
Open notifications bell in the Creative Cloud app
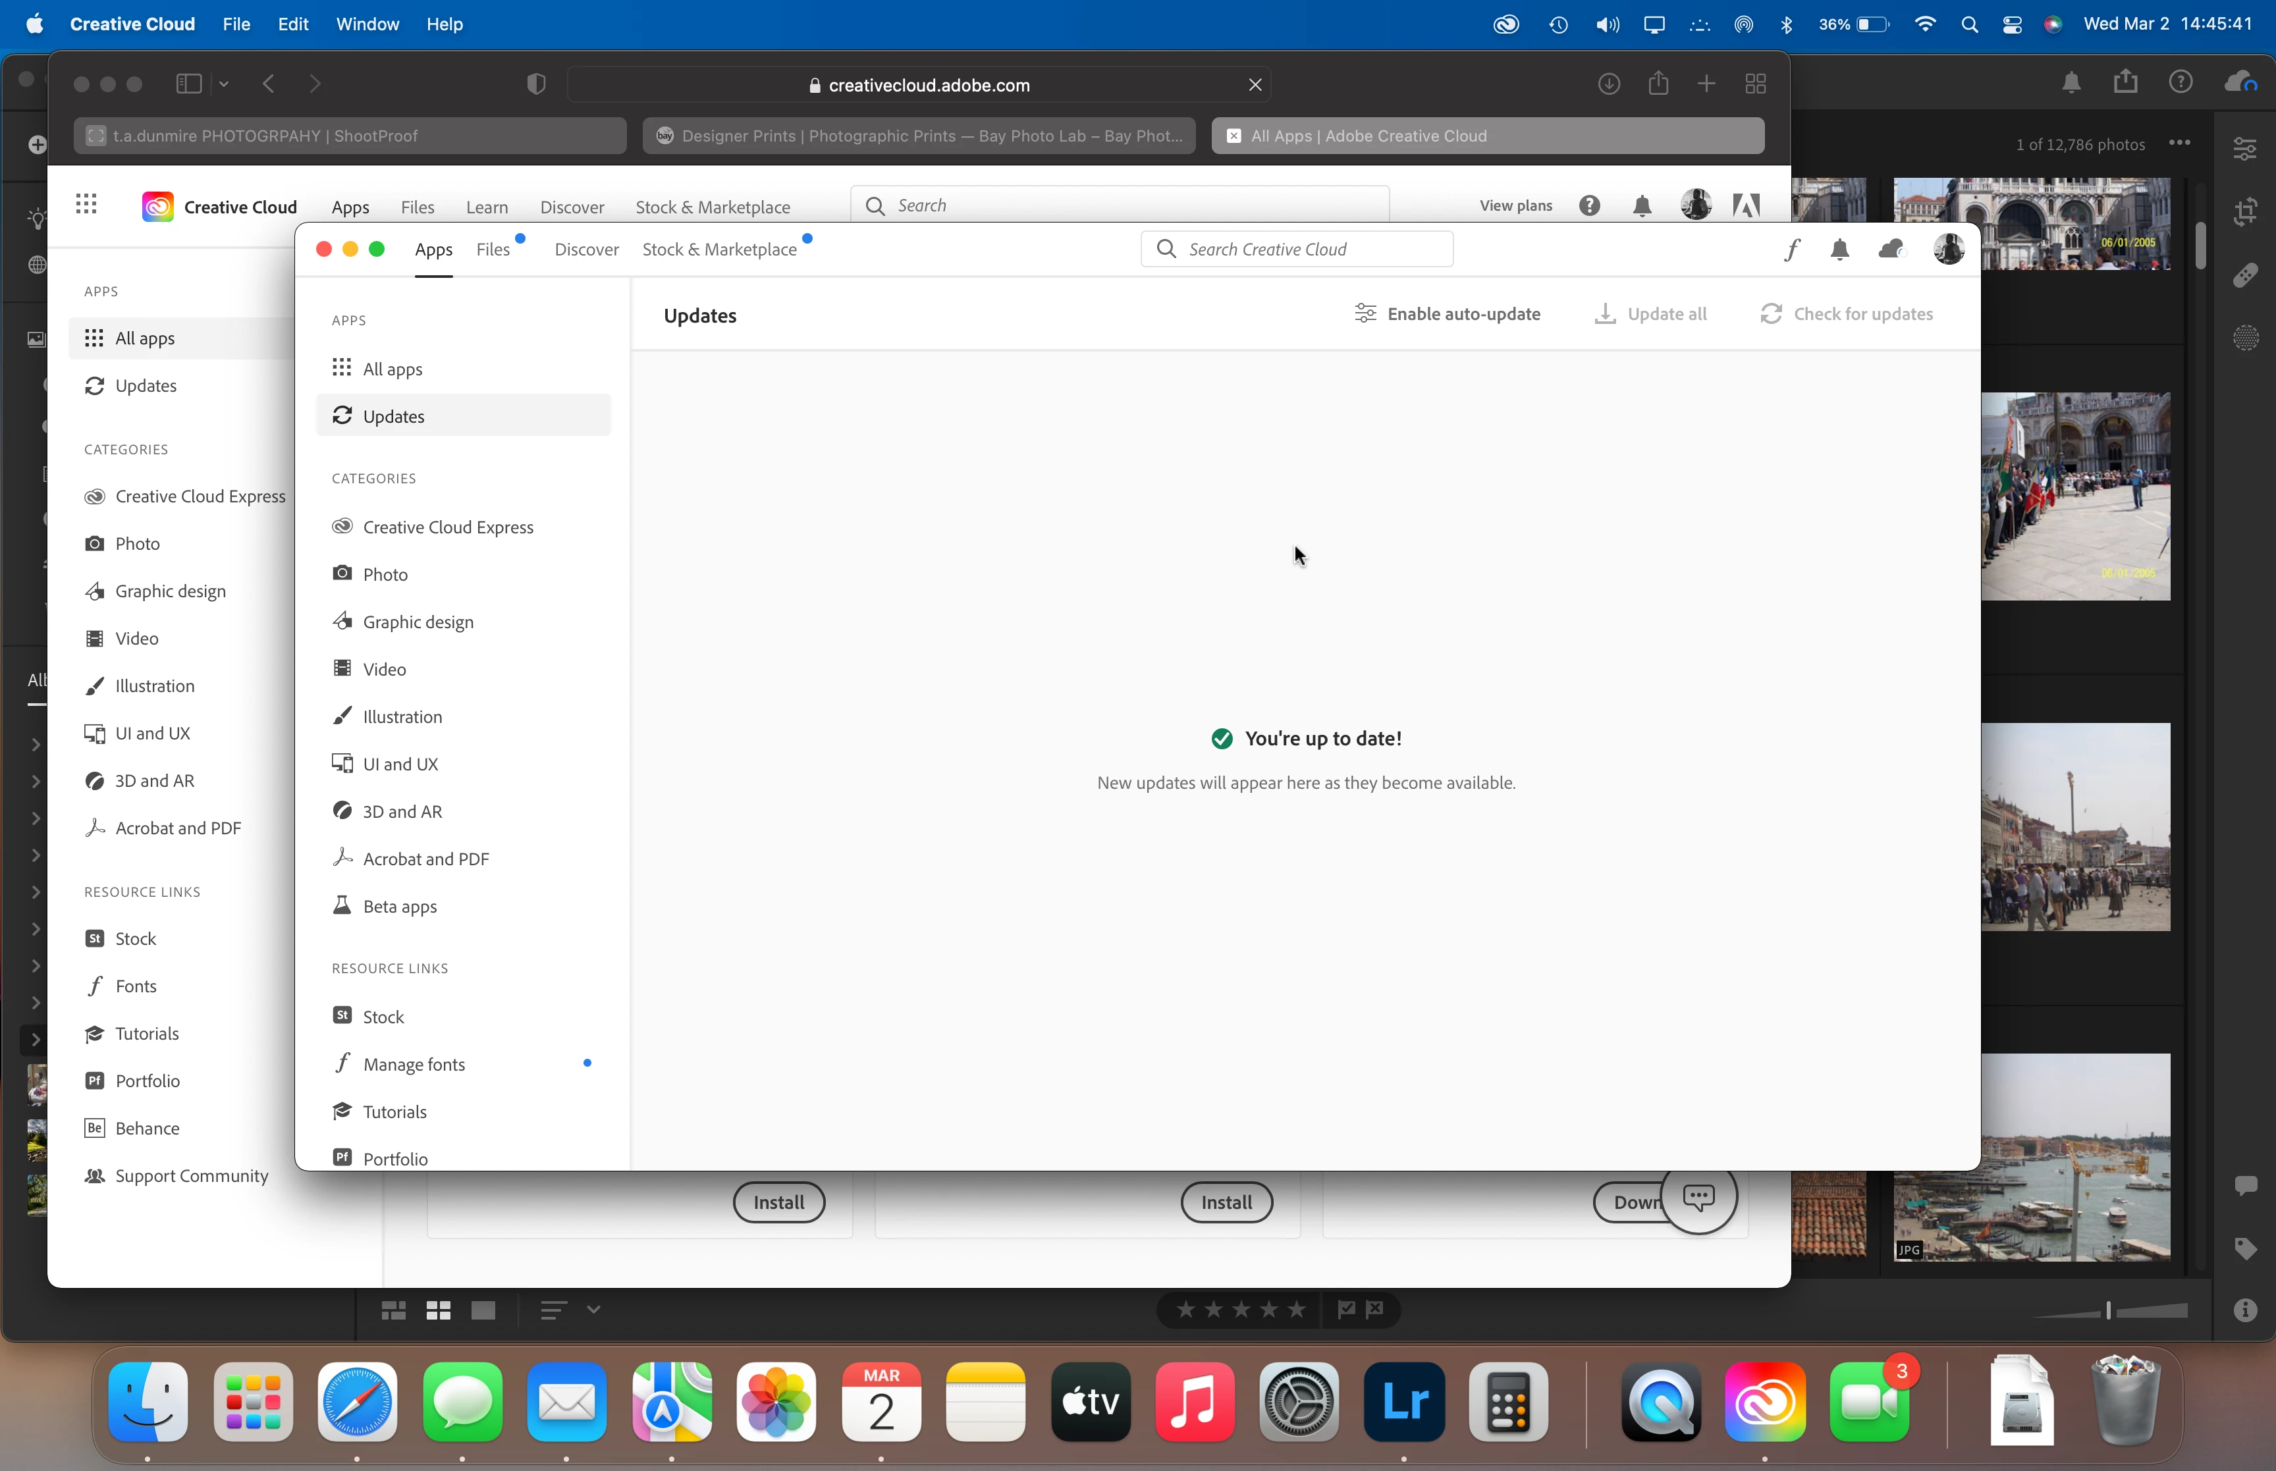(1839, 250)
